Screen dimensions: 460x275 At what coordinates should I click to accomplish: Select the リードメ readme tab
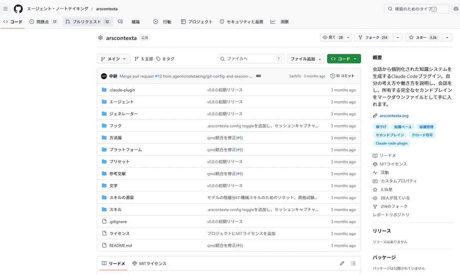click(113, 264)
